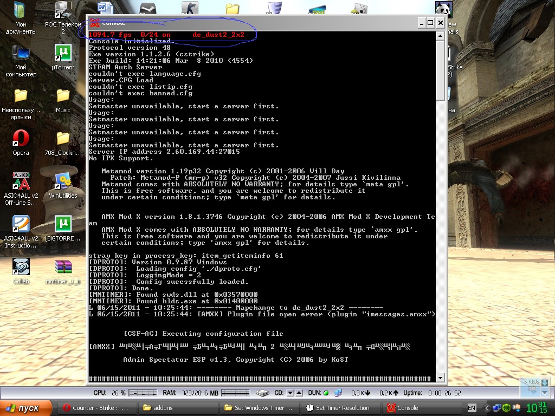Click the [CSF-AC] Executing configuration file line
Image resolution: width=555 pixels, height=416 pixels.
[203, 334]
